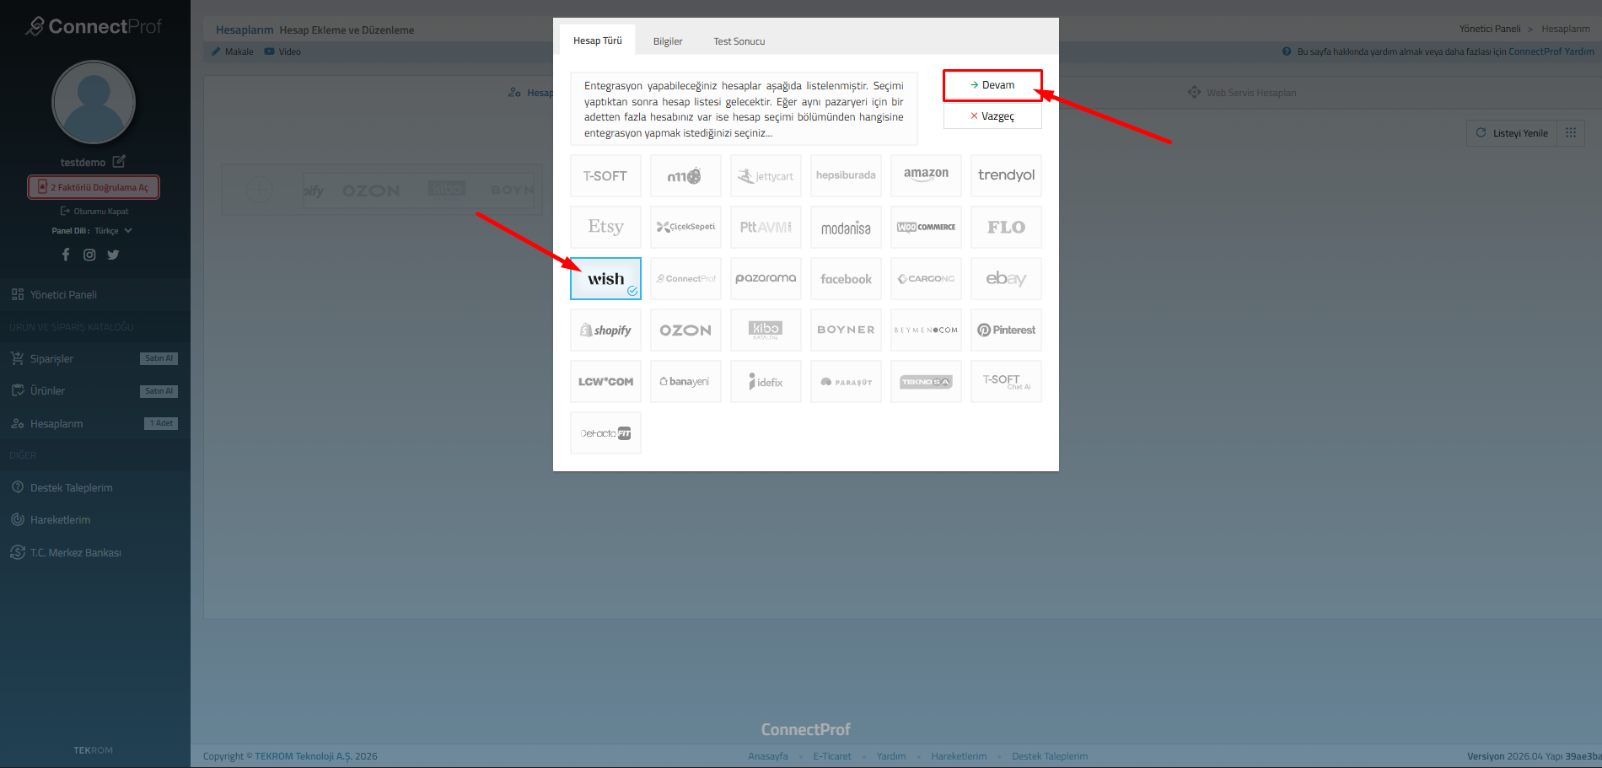Pick the Shopify account tile
Screen dimensions: 1602x768
click(605, 330)
